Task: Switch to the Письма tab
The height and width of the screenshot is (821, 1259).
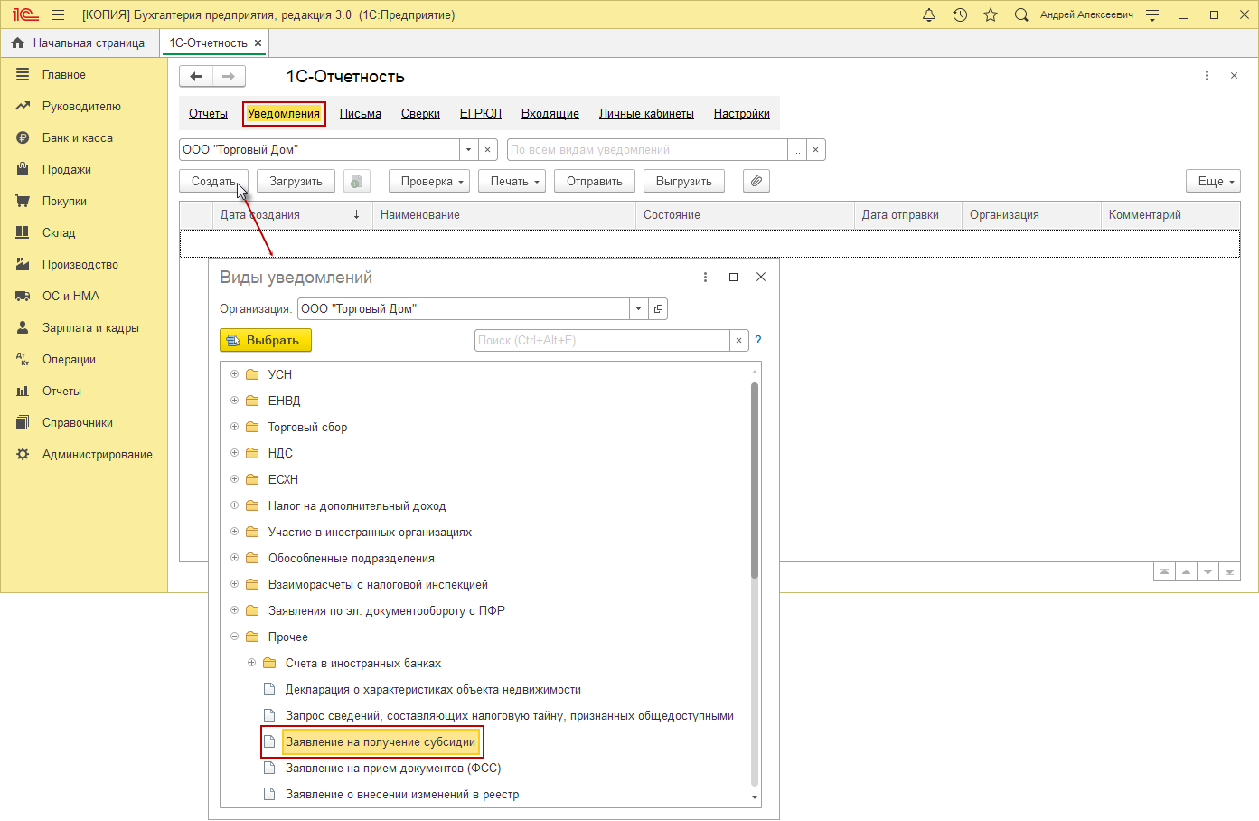Action: (360, 114)
